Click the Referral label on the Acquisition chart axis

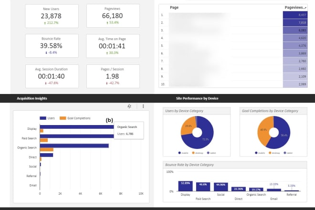pos(31,176)
